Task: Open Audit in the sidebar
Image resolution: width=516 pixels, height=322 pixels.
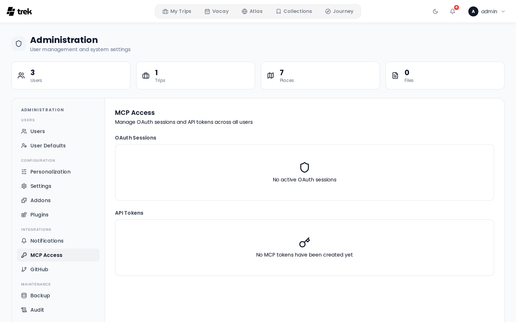Action: pyautogui.click(x=58, y=310)
